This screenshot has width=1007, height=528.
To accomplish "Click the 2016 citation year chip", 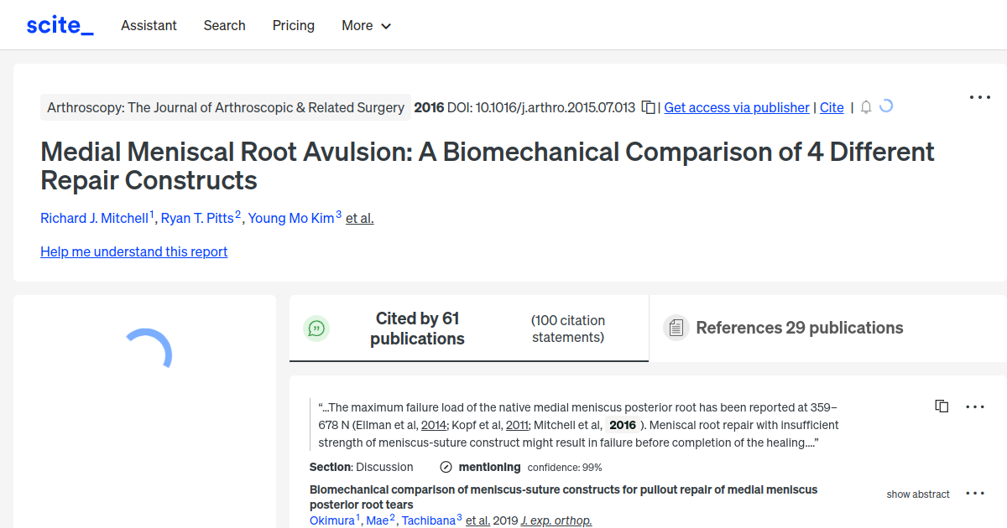I will click(x=623, y=425).
